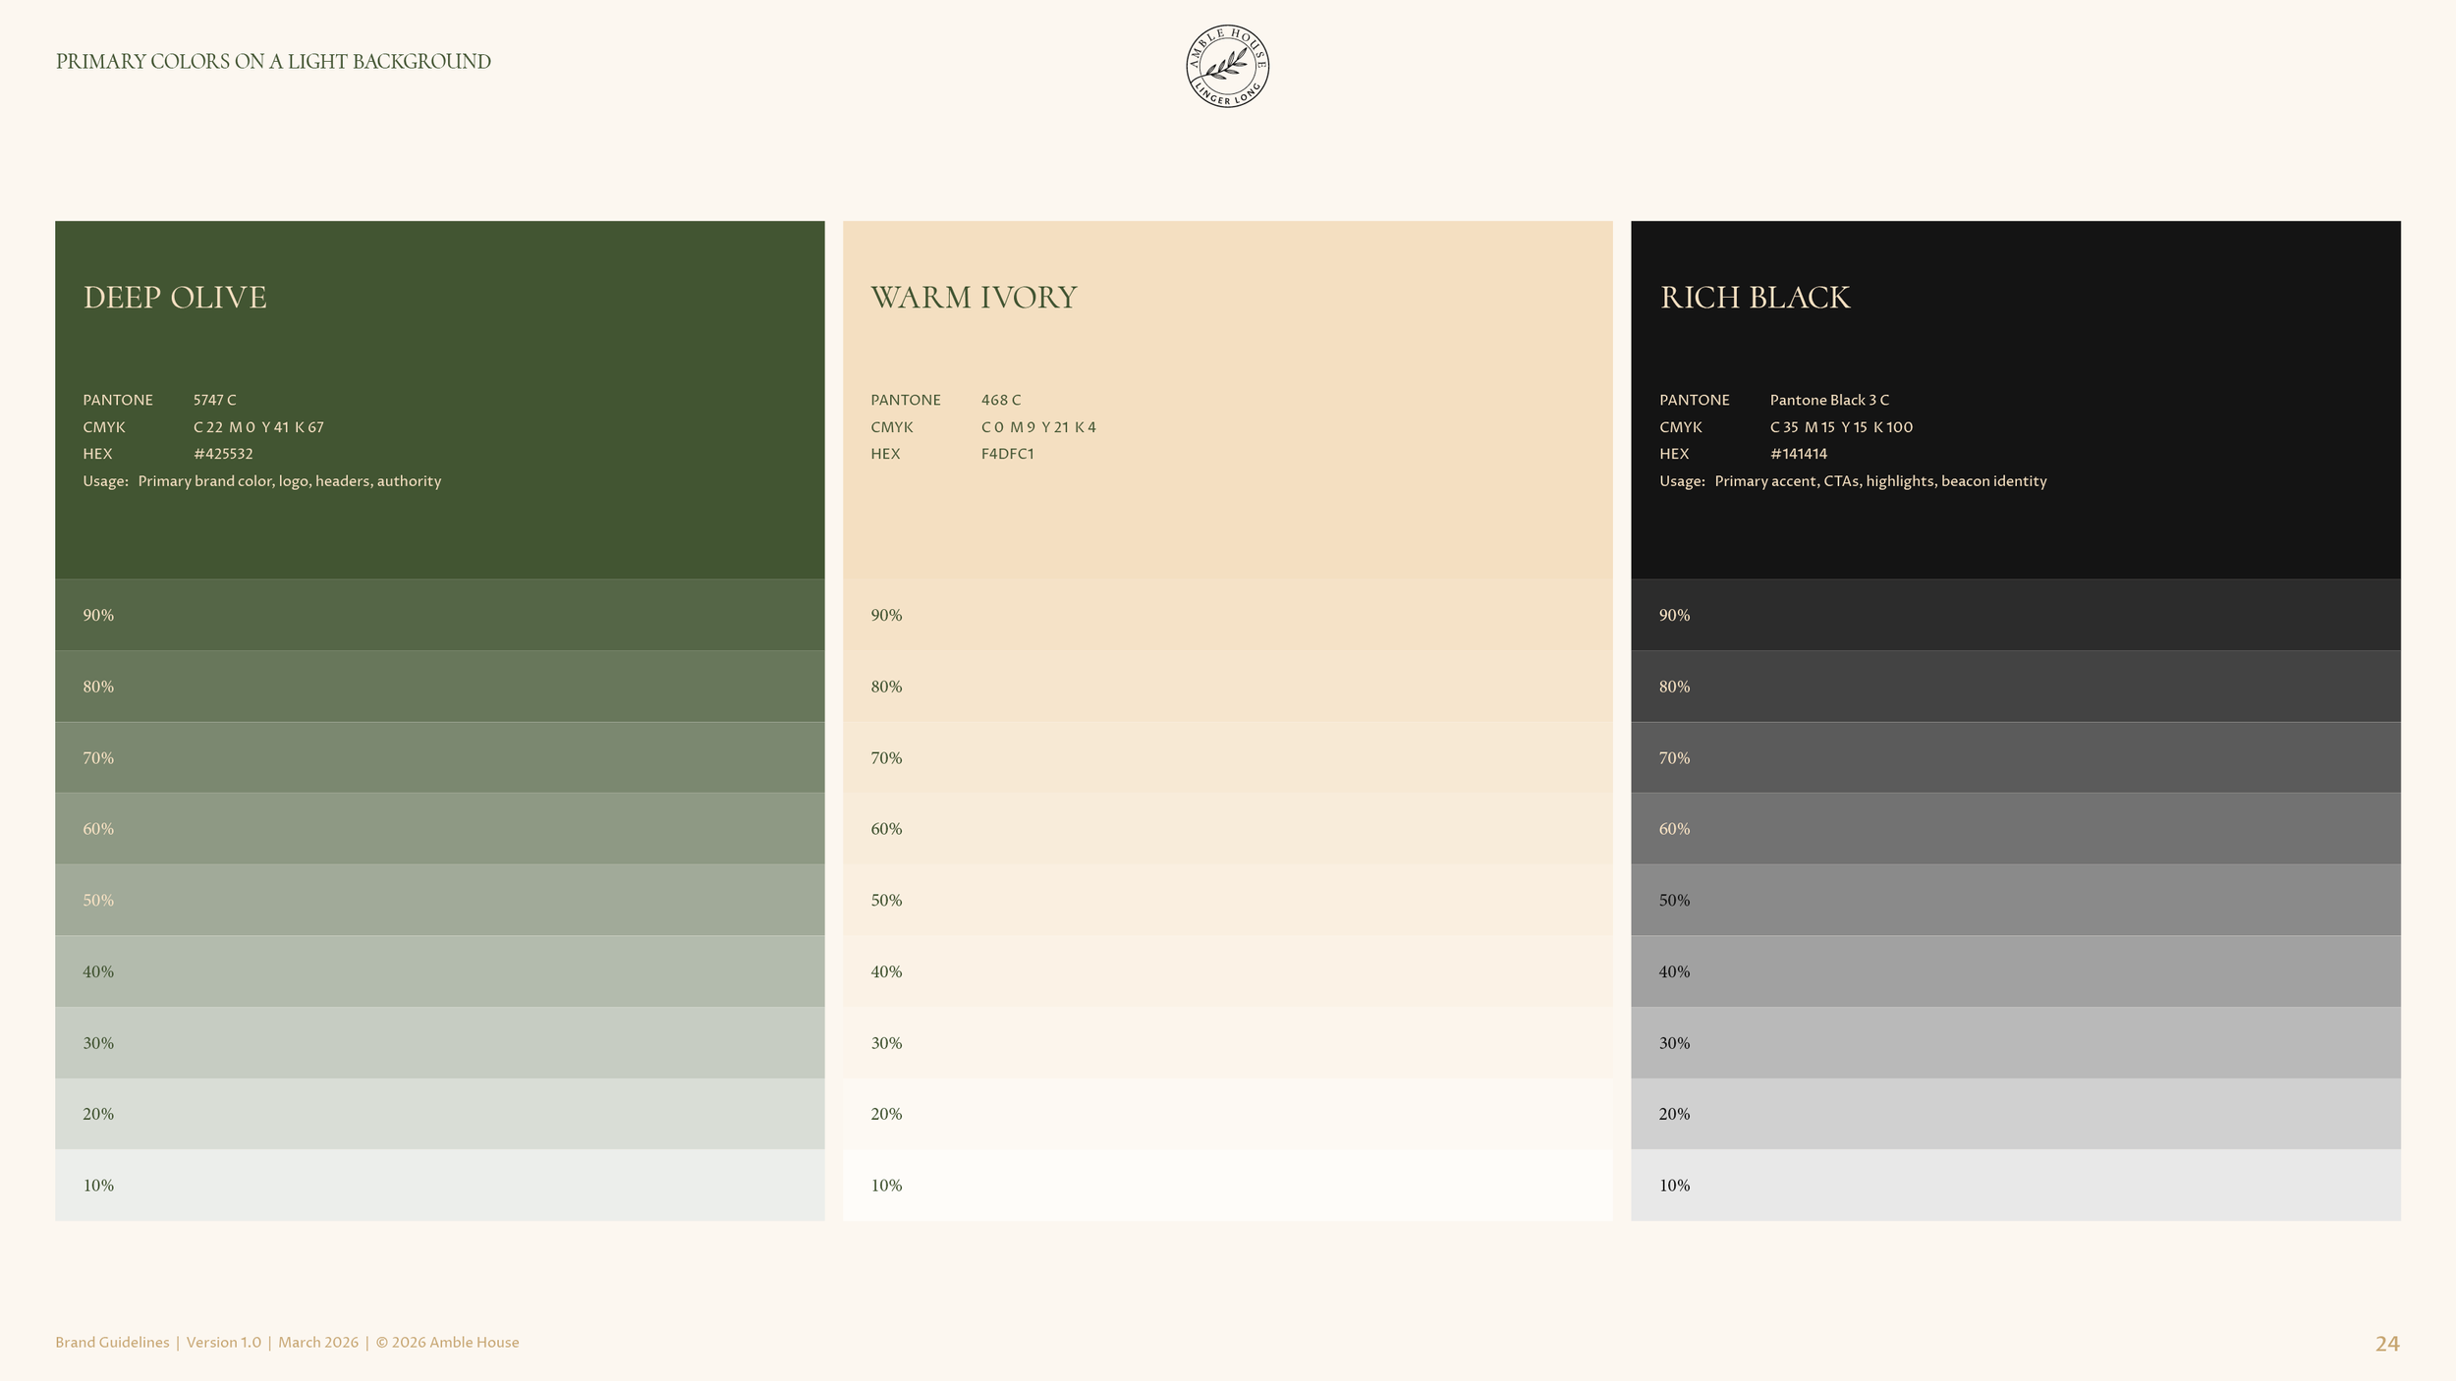
Task: Select the Rich Black main color swatch
Action: [2016, 400]
